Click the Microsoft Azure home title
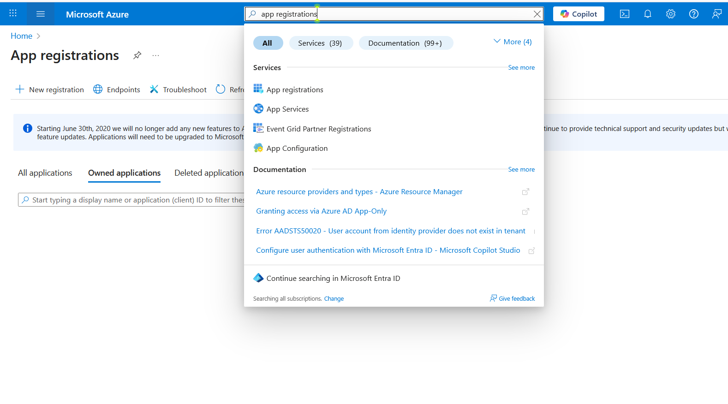This screenshot has width=728, height=404. (x=97, y=14)
